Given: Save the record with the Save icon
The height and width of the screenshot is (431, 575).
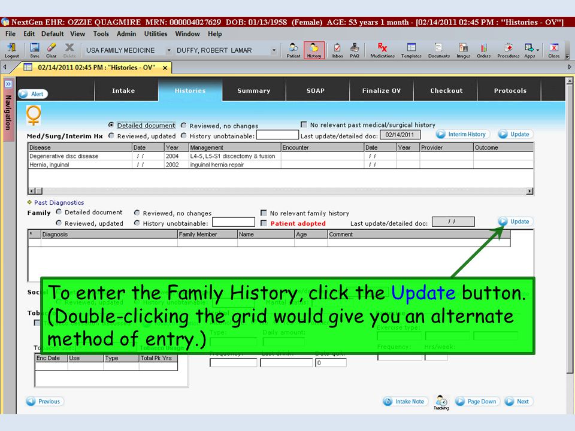Looking at the screenshot, I should [35, 50].
